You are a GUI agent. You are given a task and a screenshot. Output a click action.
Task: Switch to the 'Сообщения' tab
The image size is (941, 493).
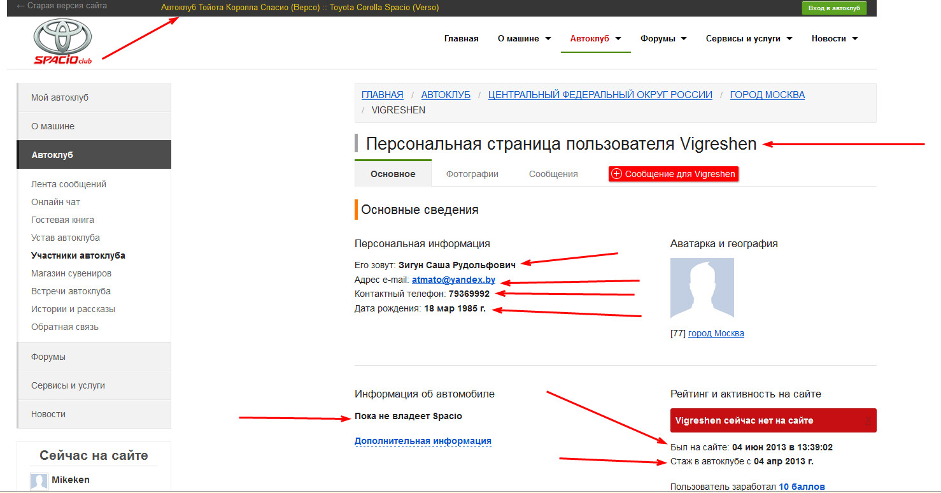tap(553, 174)
